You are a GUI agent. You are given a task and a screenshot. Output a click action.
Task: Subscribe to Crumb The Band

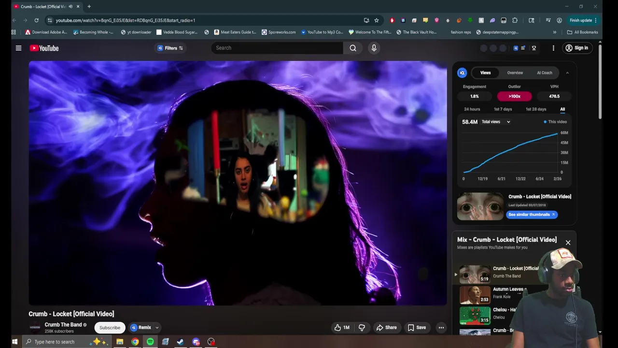[x=110, y=328]
